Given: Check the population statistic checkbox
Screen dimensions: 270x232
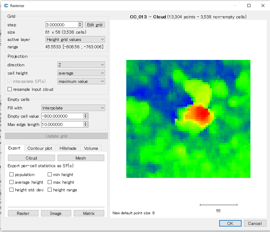Looking at the screenshot, I should coord(12,175).
